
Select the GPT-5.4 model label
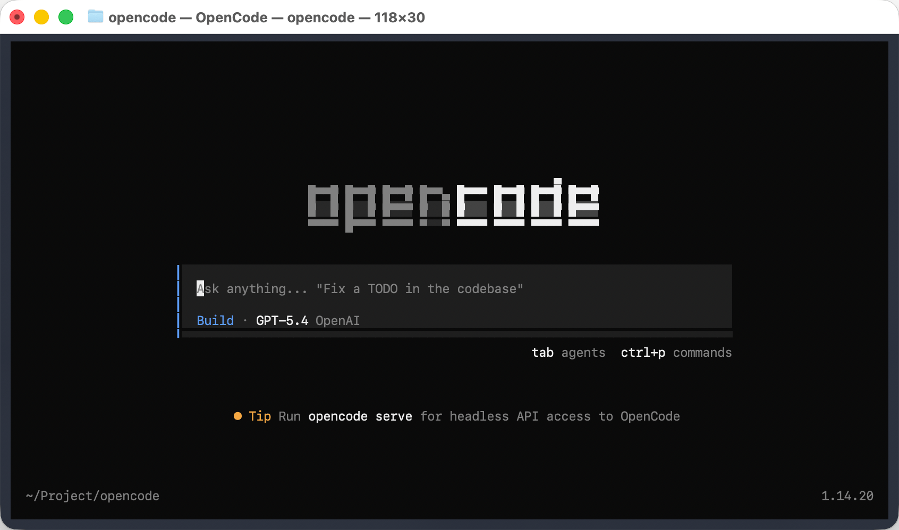(282, 321)
